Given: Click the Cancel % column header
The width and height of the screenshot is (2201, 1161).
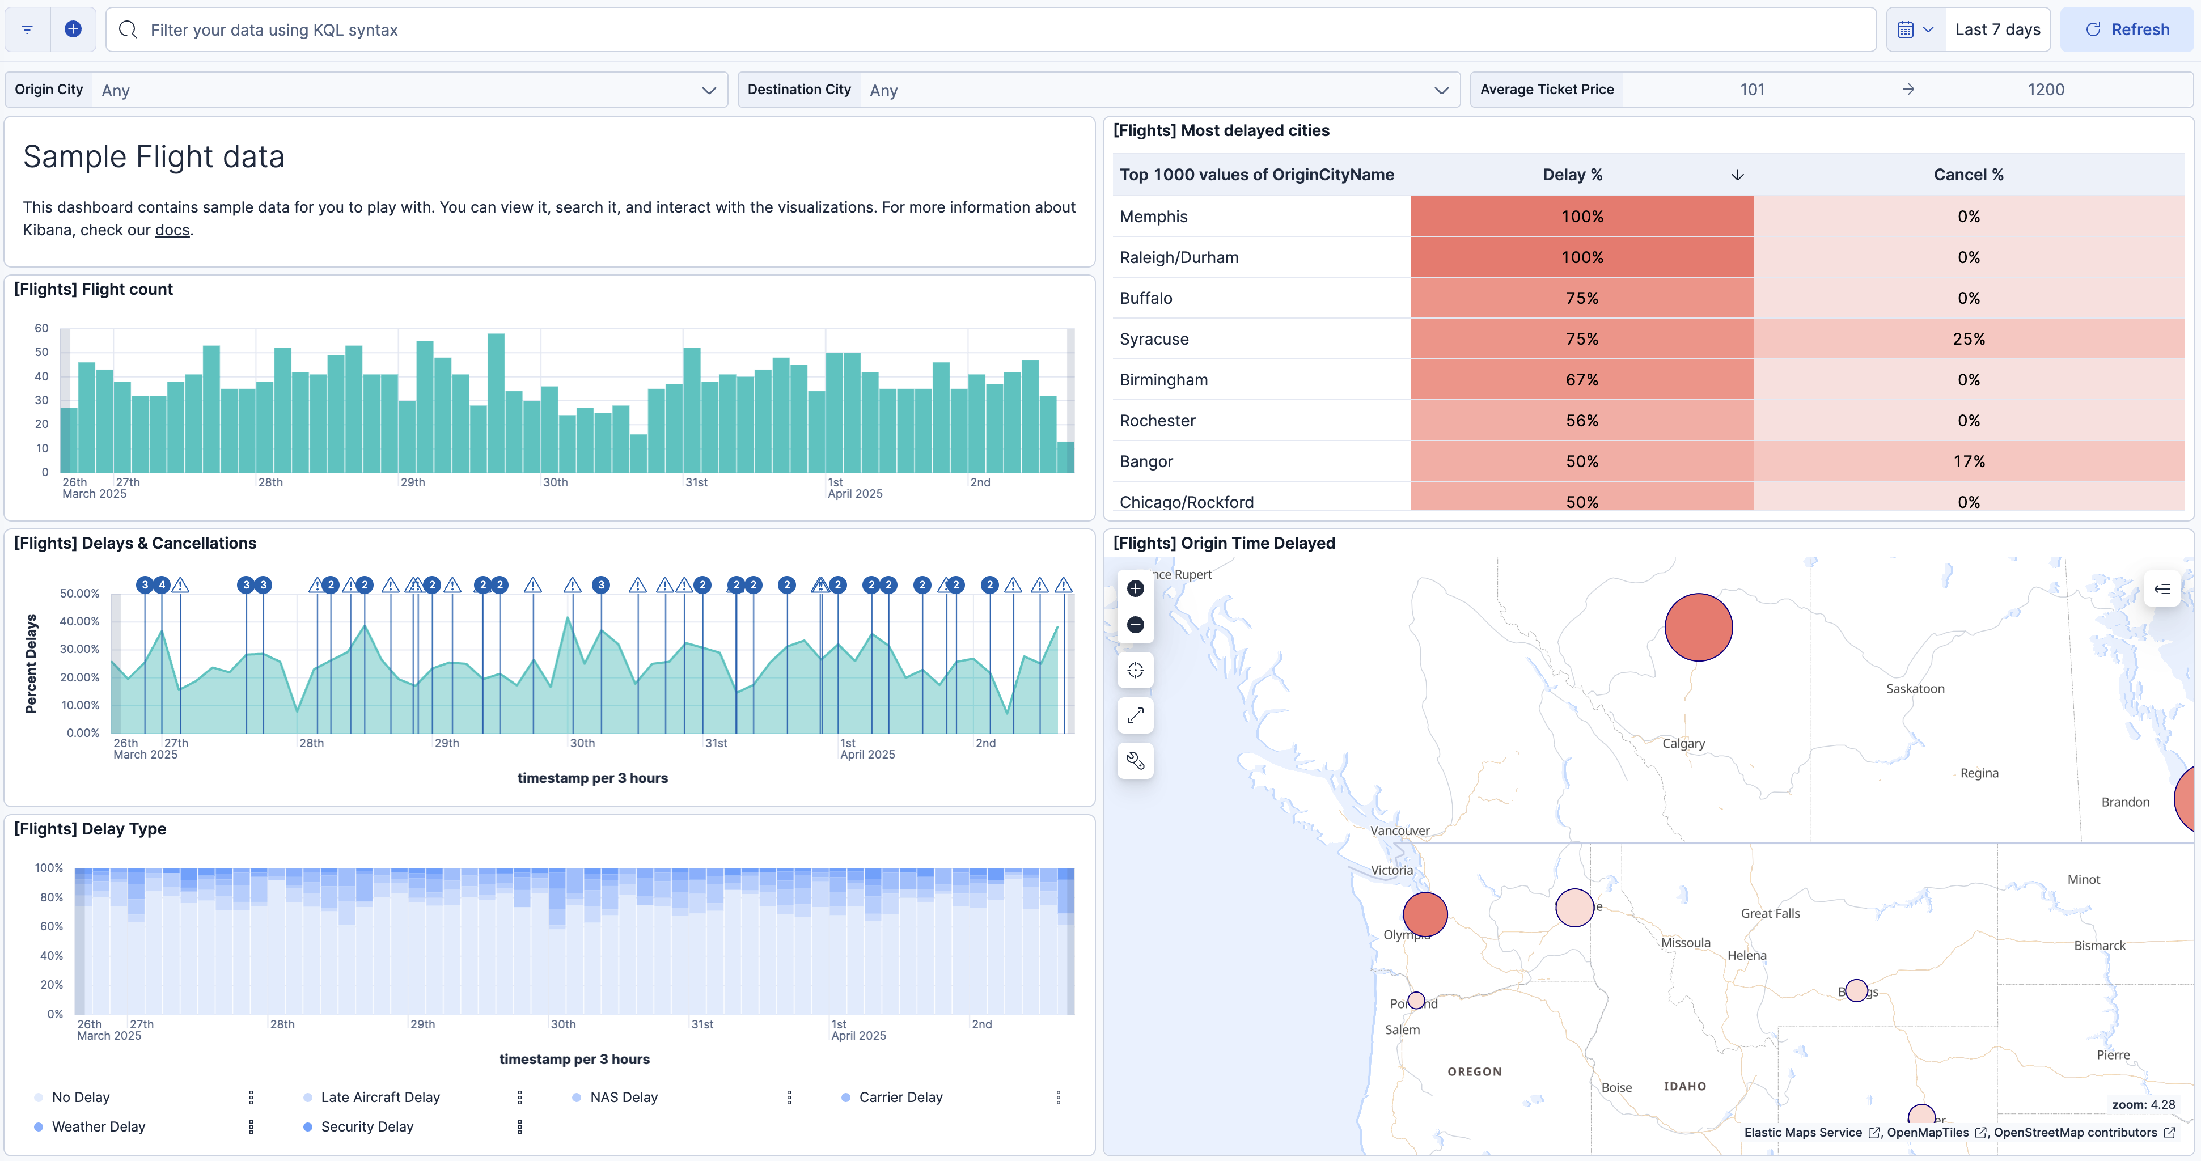Looking at the screenshot, I should [1968, 174].
